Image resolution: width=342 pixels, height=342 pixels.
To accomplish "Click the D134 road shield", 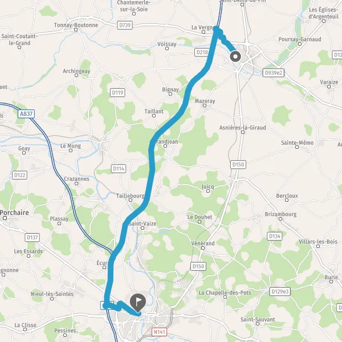I will click(x=275, y=236).
